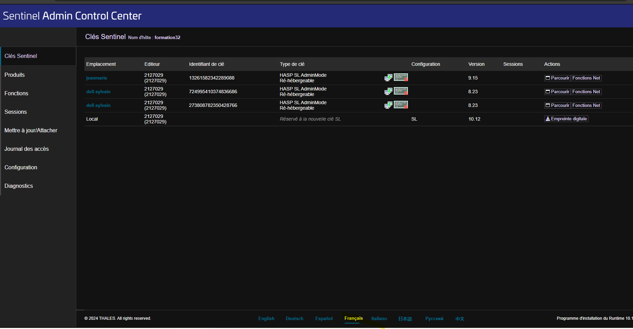633x329 pixels.
Task: Click the license certificate icon in jeanmarie row
Action: (401, 77)
